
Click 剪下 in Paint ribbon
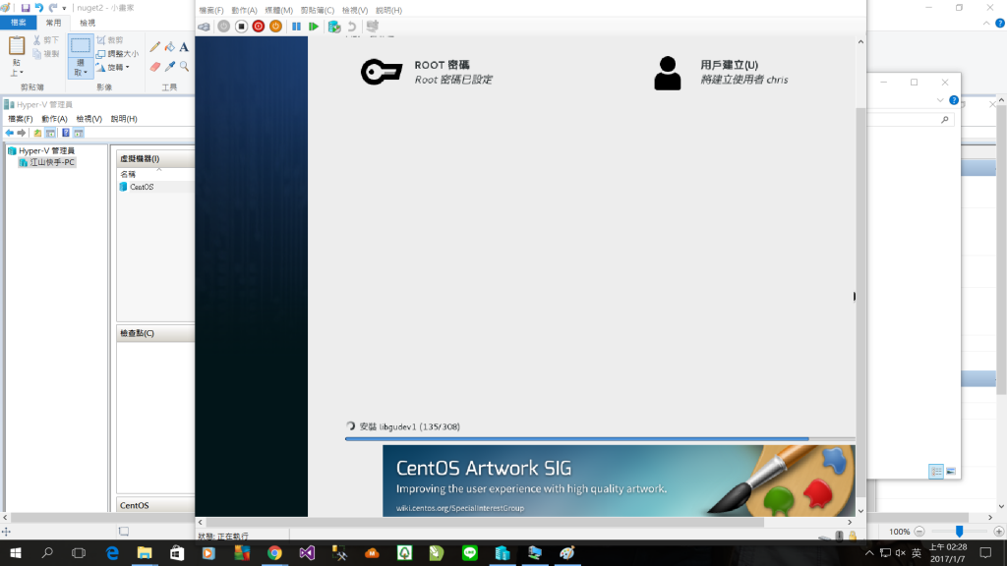[45, 39]
